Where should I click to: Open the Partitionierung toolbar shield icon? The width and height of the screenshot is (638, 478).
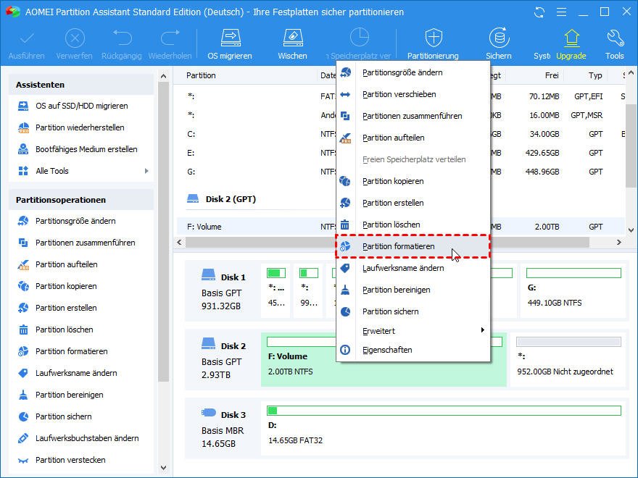[x=434, y=38]
